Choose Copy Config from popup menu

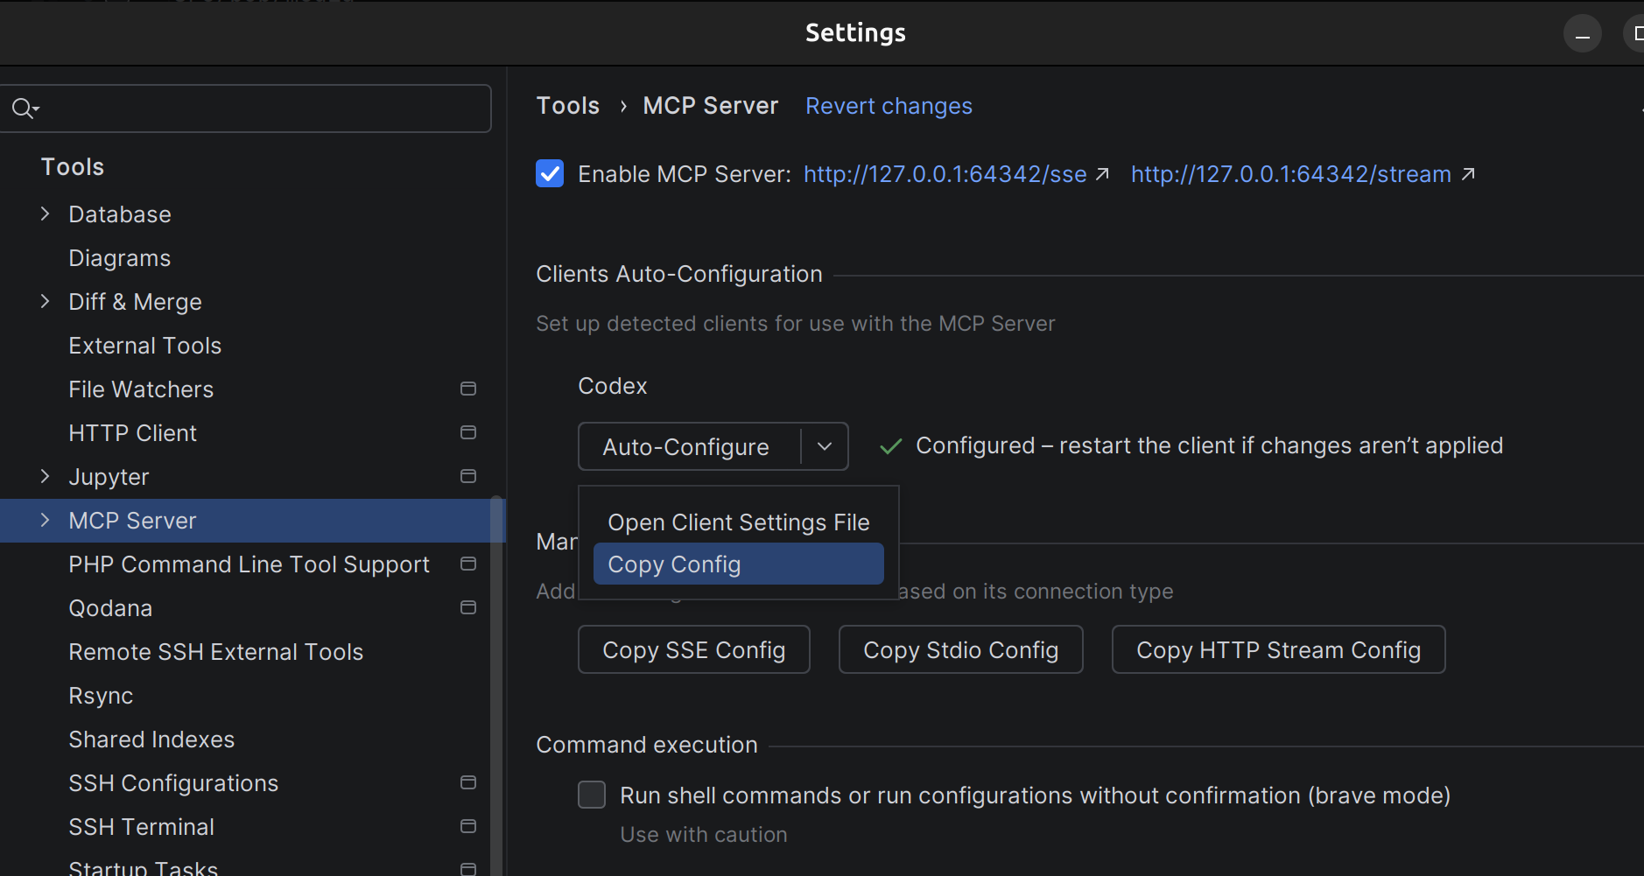tap(738, 564)
